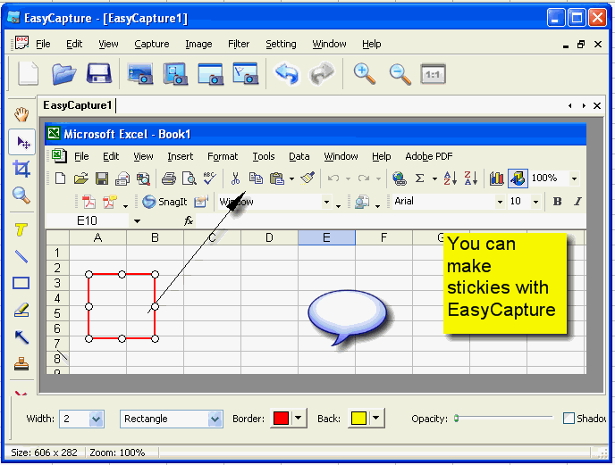Click the save floppy disk icon
Screen dimensions: 615x465
99,73
